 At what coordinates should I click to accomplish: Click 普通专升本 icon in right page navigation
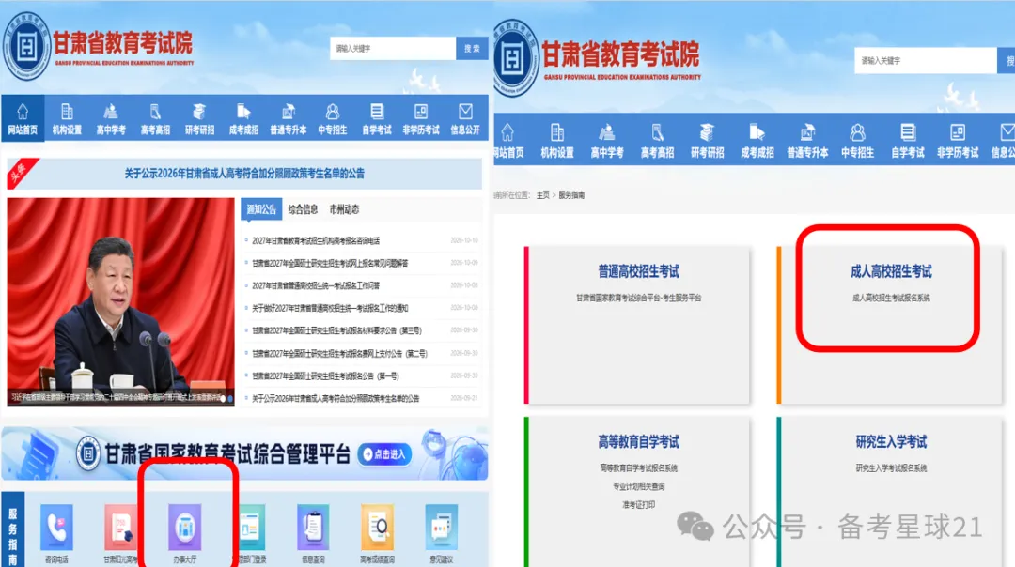807,132
